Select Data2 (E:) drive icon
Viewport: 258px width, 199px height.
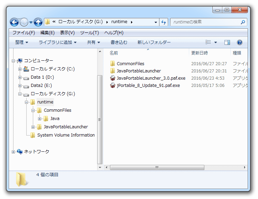point(26,87)
